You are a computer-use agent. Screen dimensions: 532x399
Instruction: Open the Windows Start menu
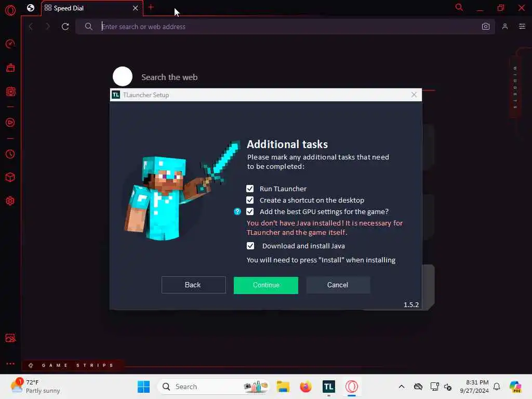point(143,387)
